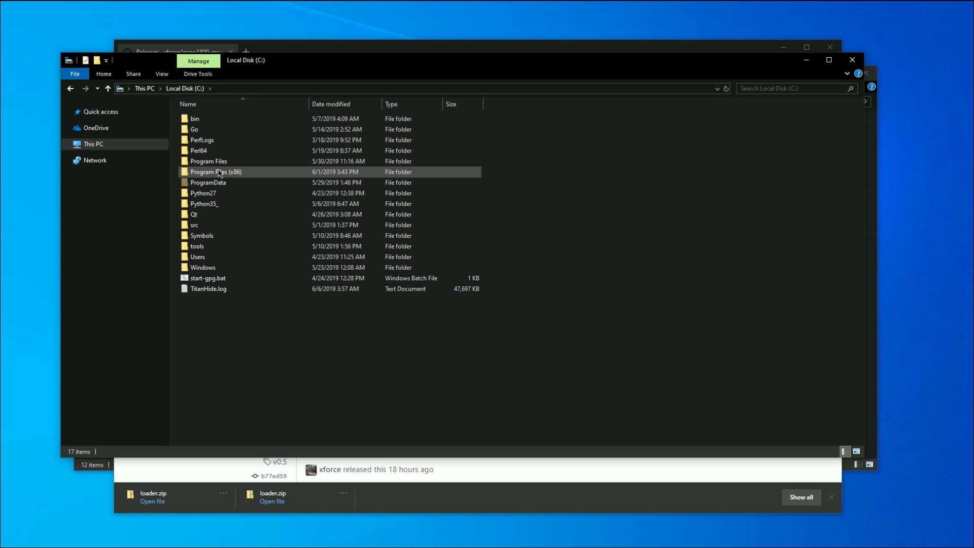Image resolution: width=974 pixels, height=548 pixels.
Task: Click the recent locations dropdown arrow
Action: coord(96,88)
